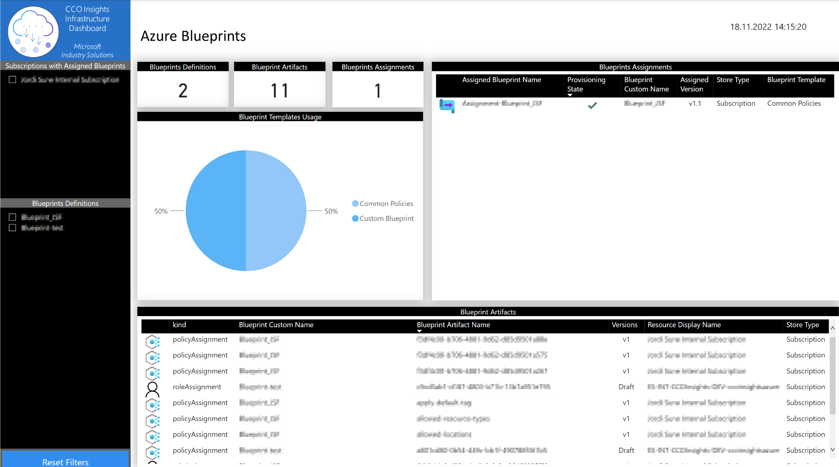Select the Custom Blueprint legend swatch

[355, 218]
